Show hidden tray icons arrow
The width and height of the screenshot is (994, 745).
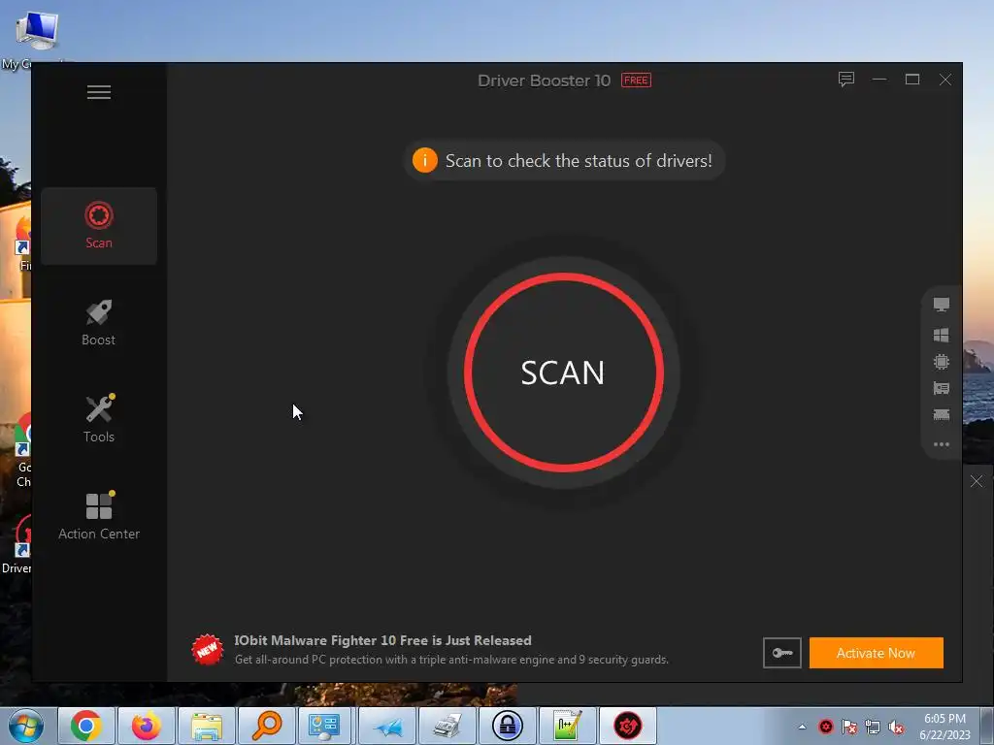click(803, 727)
